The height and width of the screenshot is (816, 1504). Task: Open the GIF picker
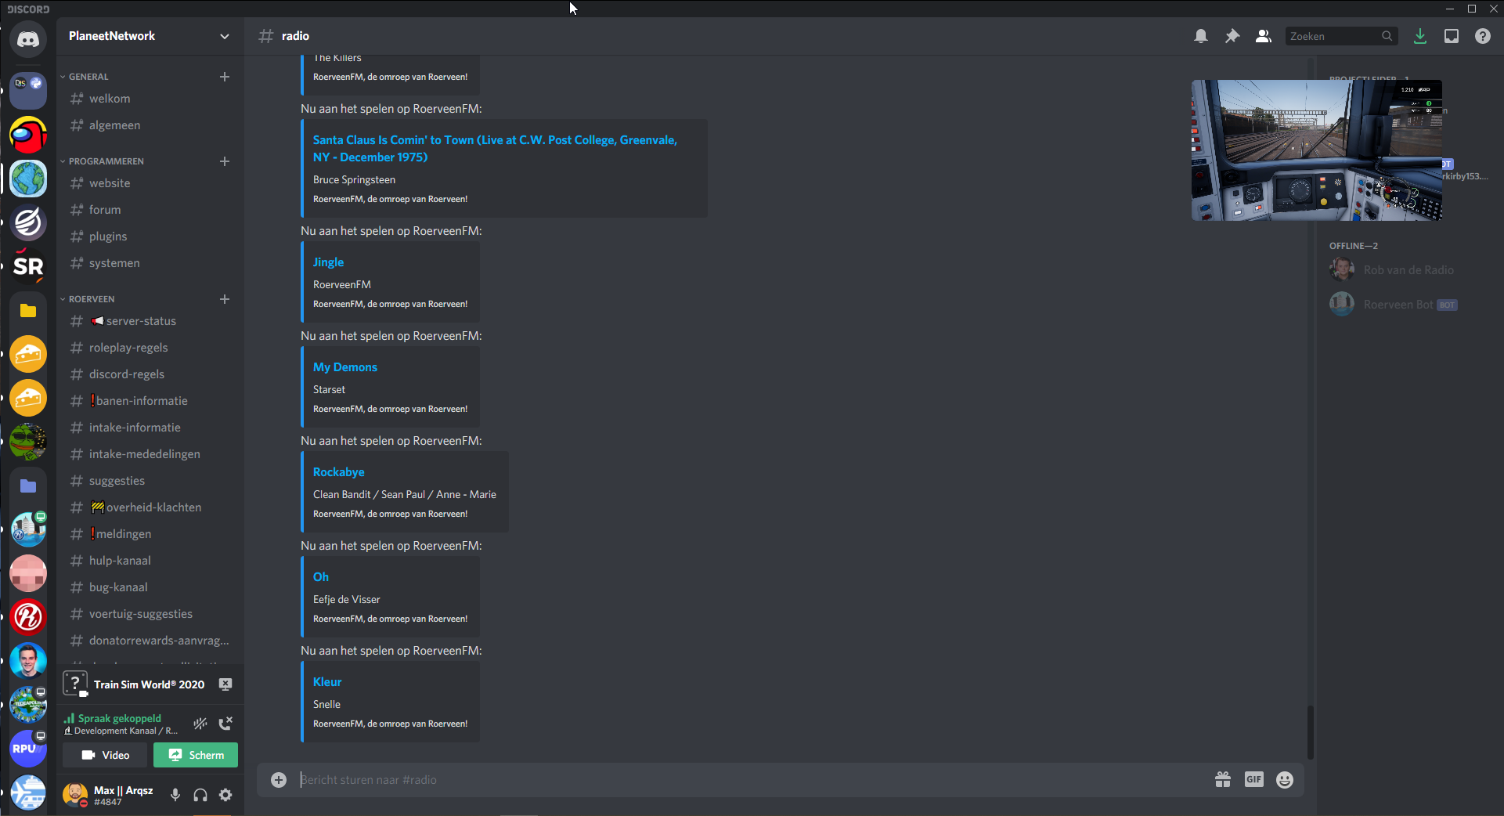(x=1253, y=779)
